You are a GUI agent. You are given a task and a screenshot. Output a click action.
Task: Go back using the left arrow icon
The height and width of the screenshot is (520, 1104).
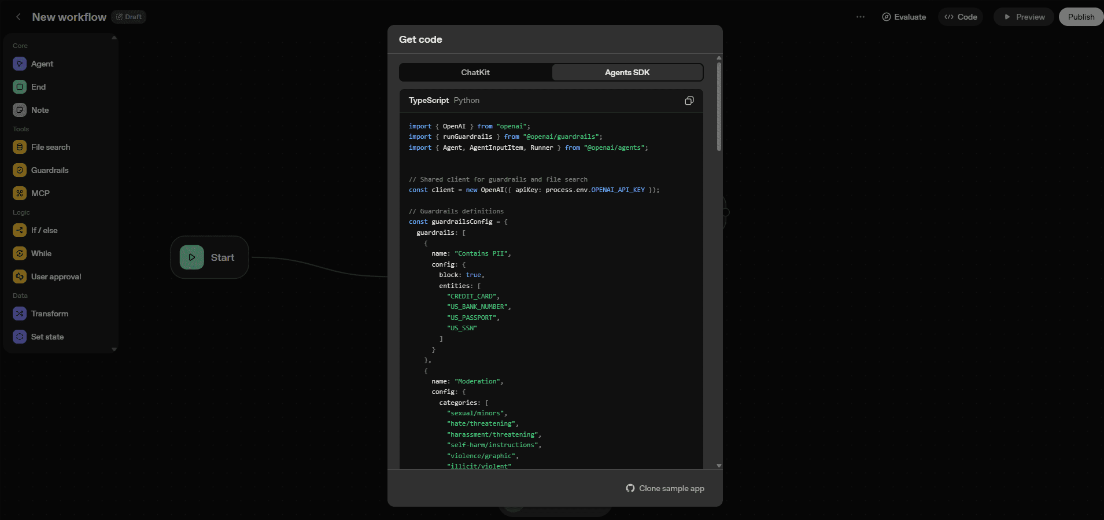(19, 17)
